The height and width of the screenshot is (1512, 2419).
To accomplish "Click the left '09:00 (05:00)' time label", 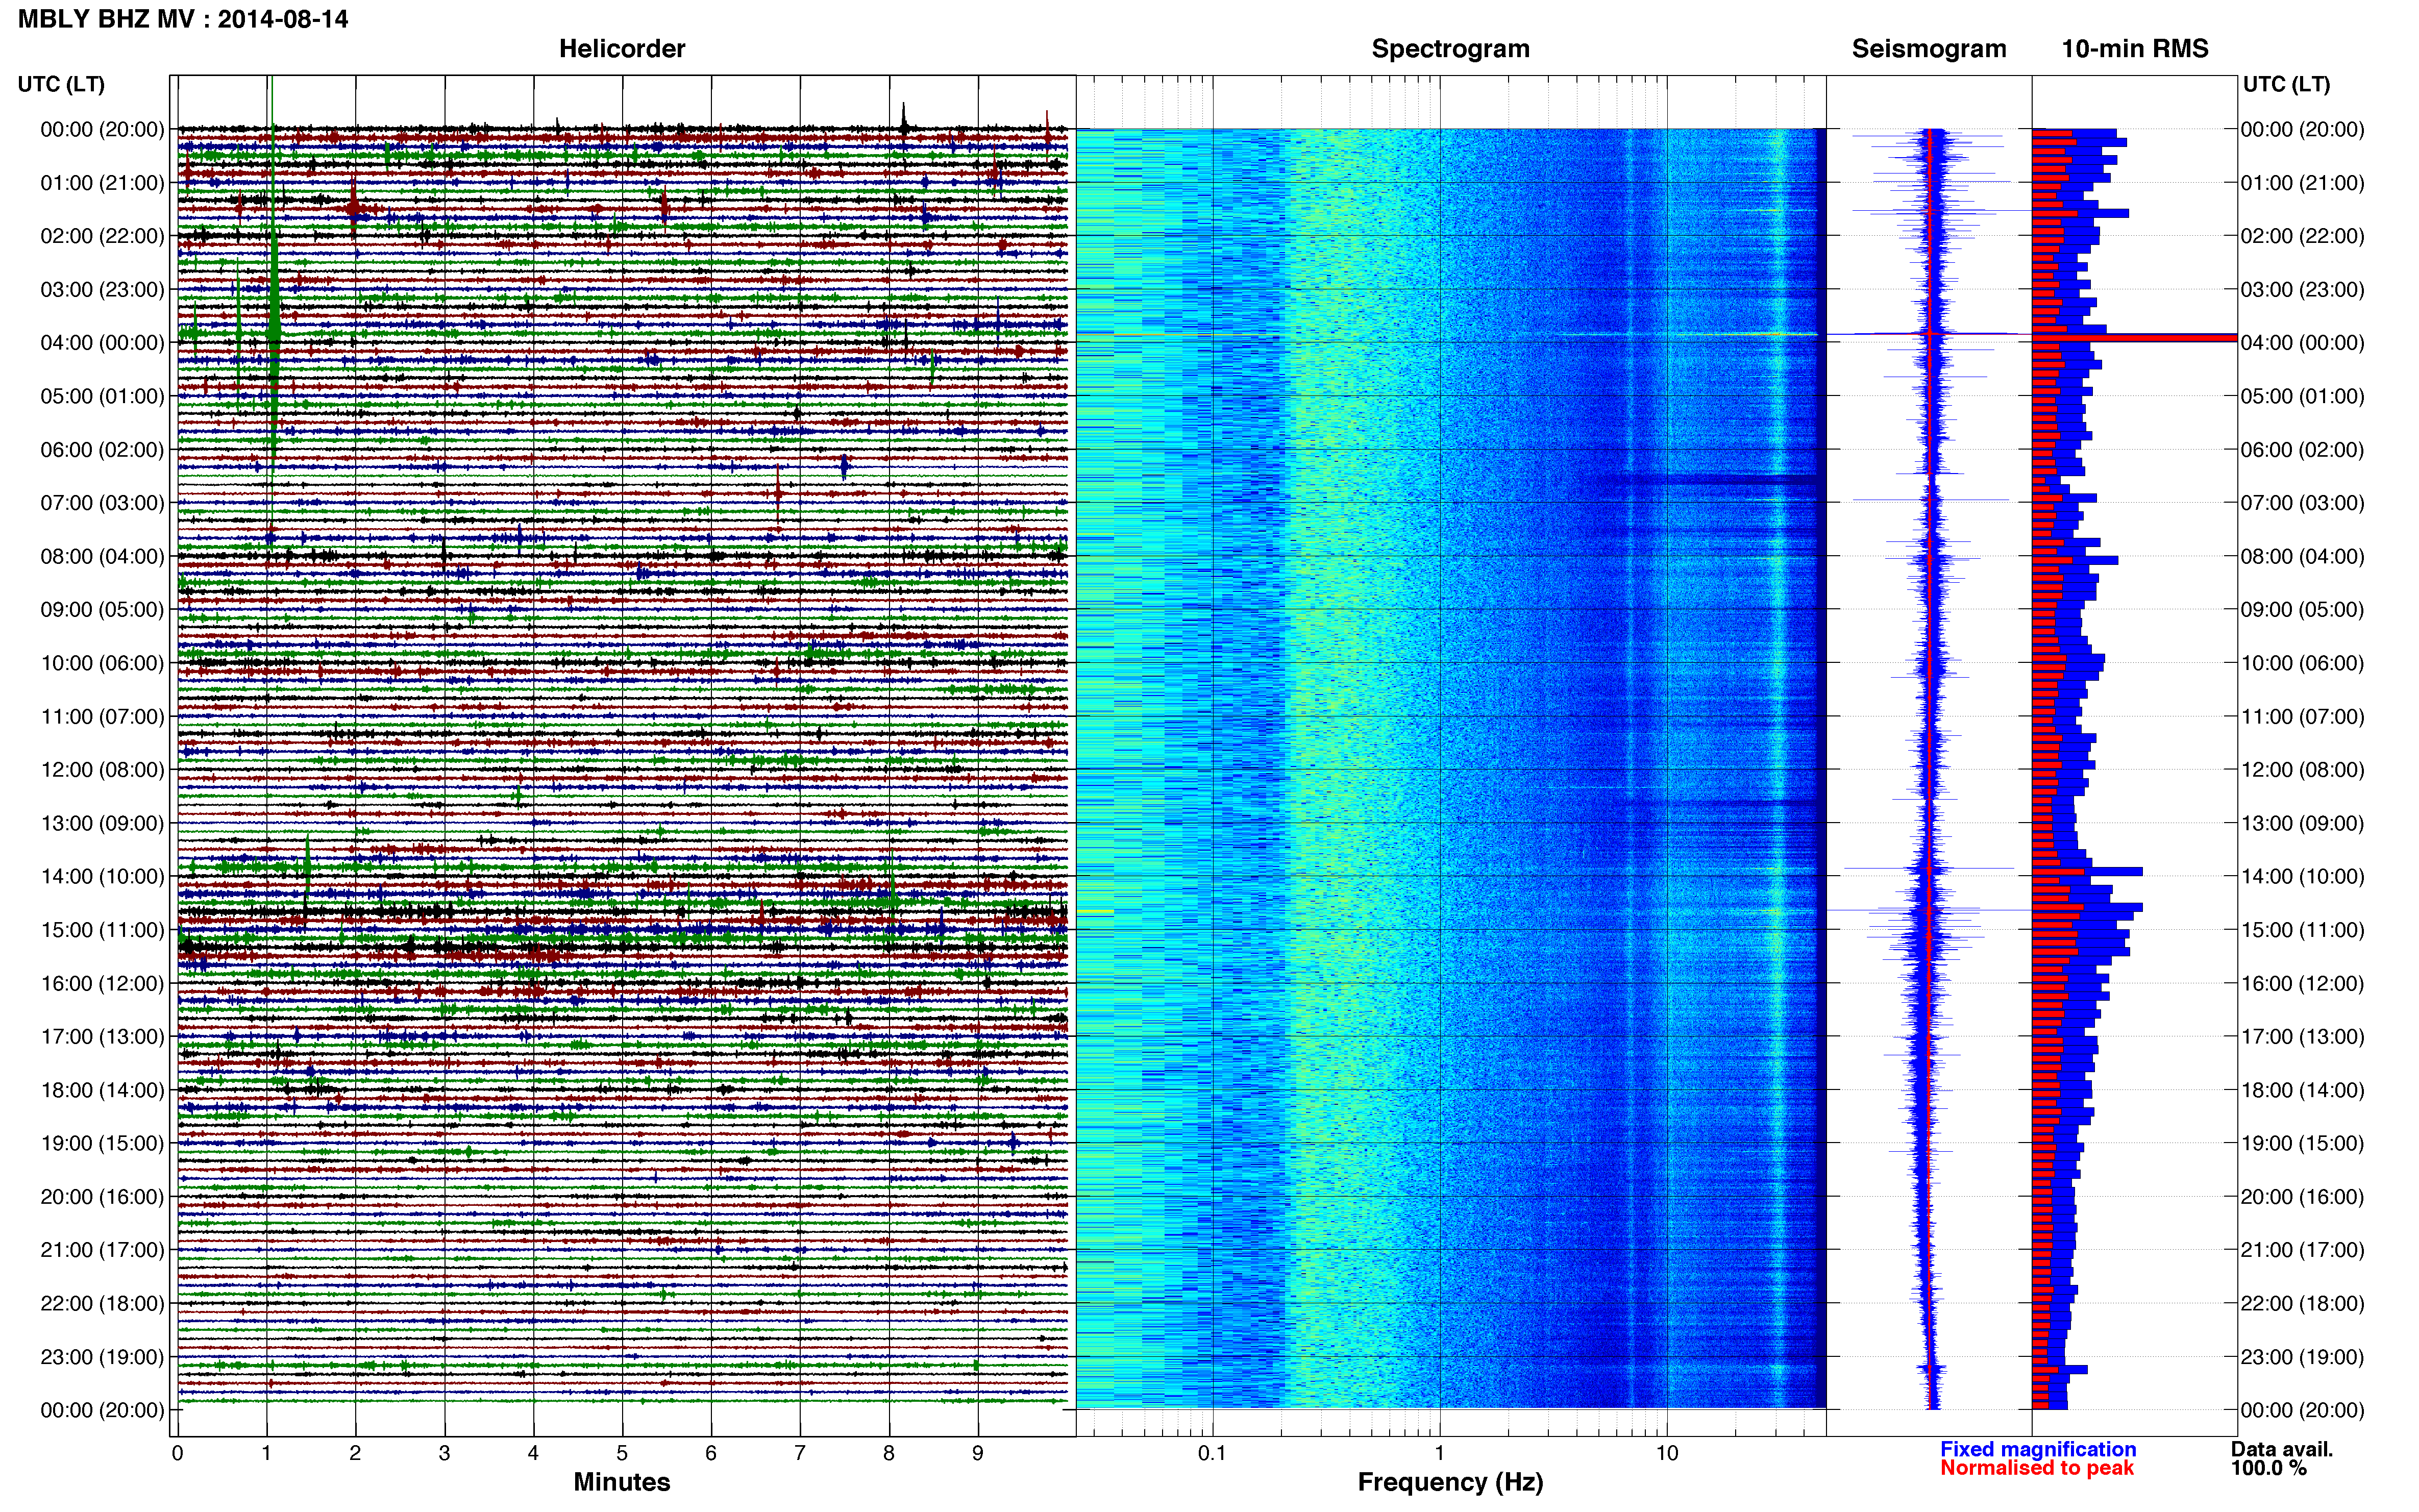I will tap(102, 610).
